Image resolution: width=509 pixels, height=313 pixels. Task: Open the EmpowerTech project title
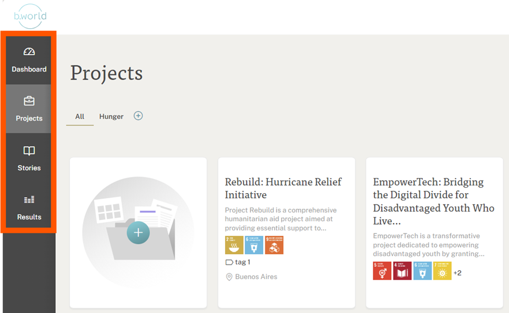[433, 201]
